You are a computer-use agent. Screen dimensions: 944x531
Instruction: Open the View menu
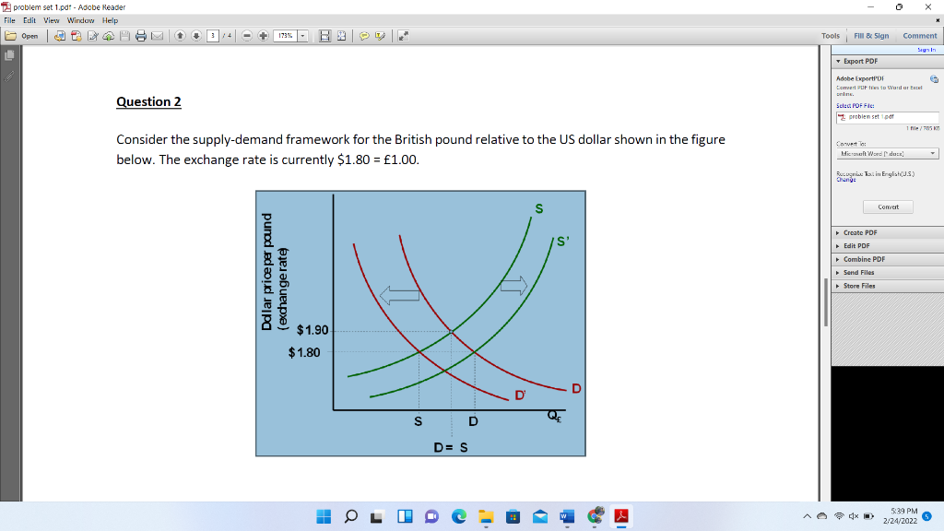point(52,20)
